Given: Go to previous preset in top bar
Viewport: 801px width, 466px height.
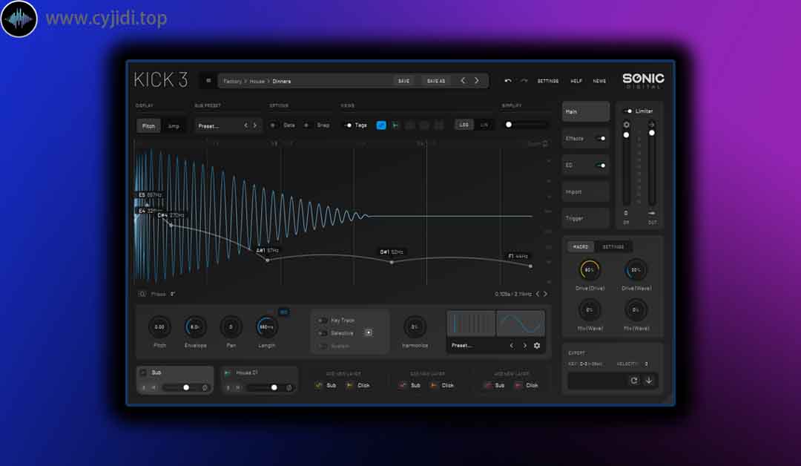Looking at the screenshot, I should tap(463, 81).
